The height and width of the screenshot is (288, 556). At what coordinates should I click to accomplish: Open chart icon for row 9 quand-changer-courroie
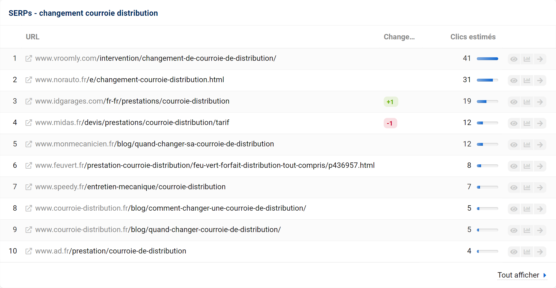pos(527,230)
